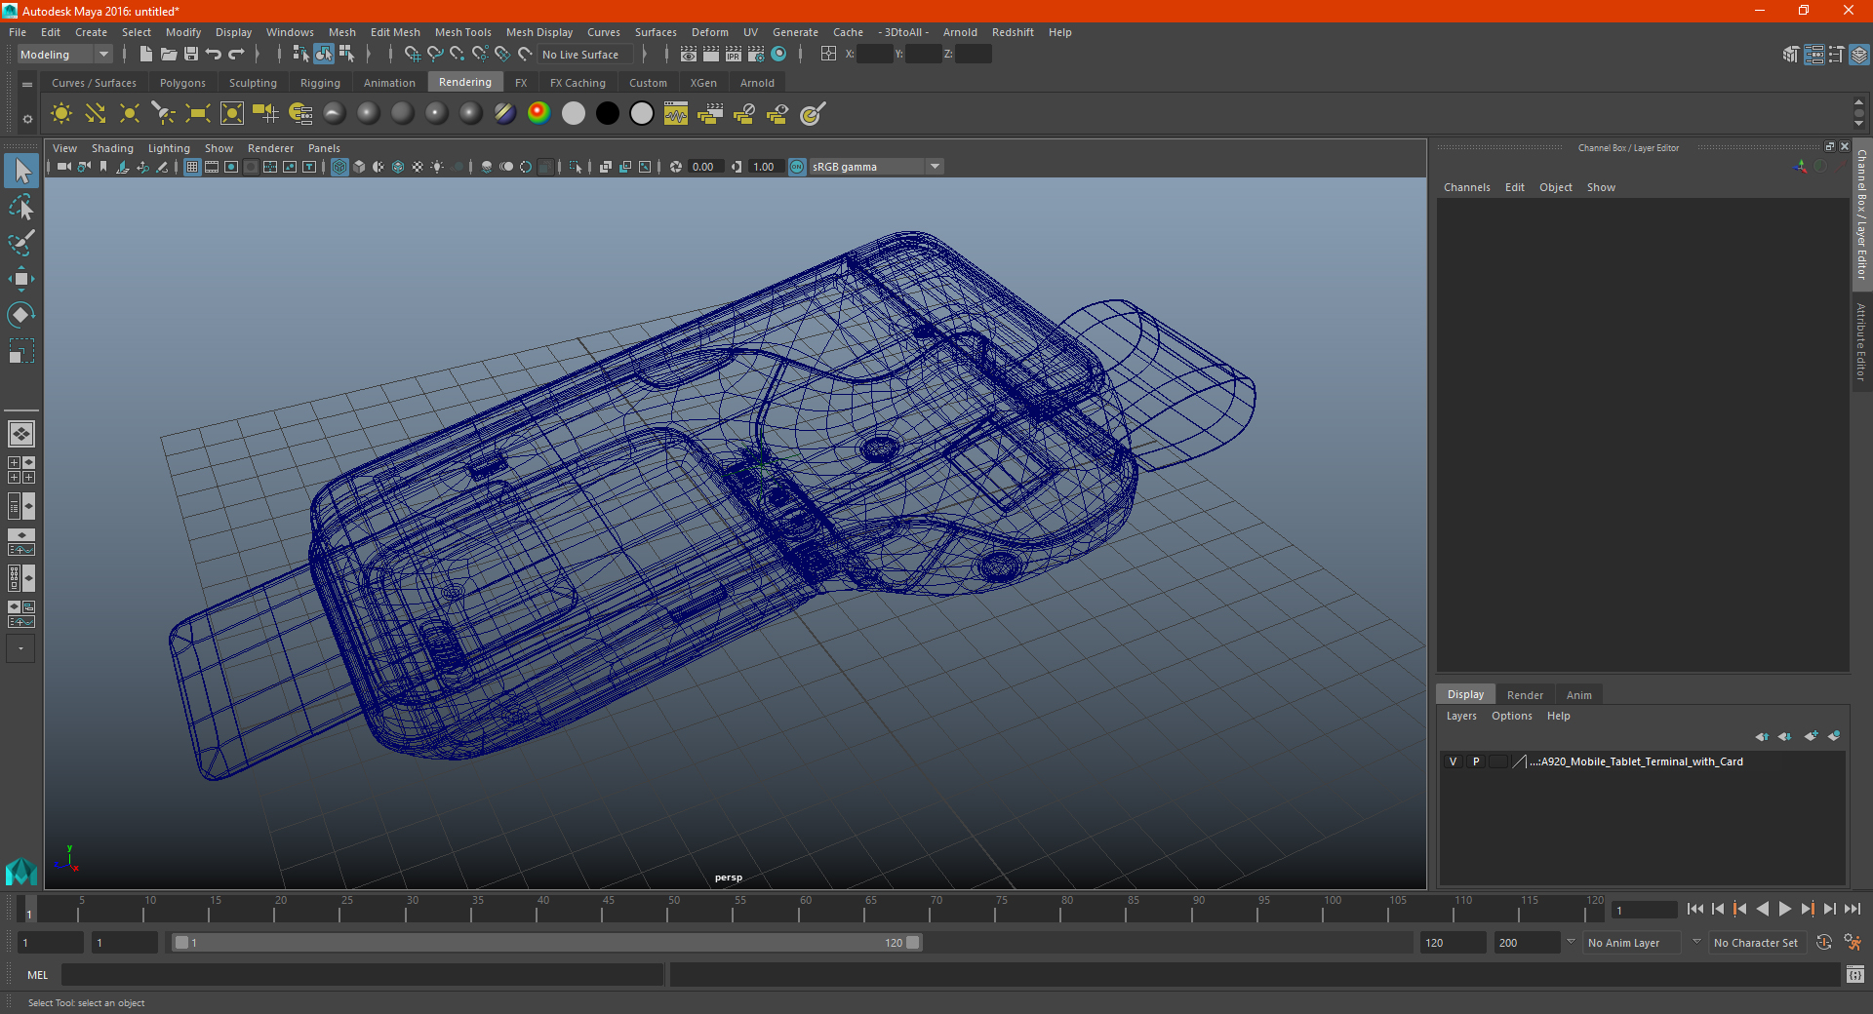Click the black material swatch on shelf
Image resolution: width=1873 pixels, height=1014 pixels.
pyautogui.click(x=607, y=113)
